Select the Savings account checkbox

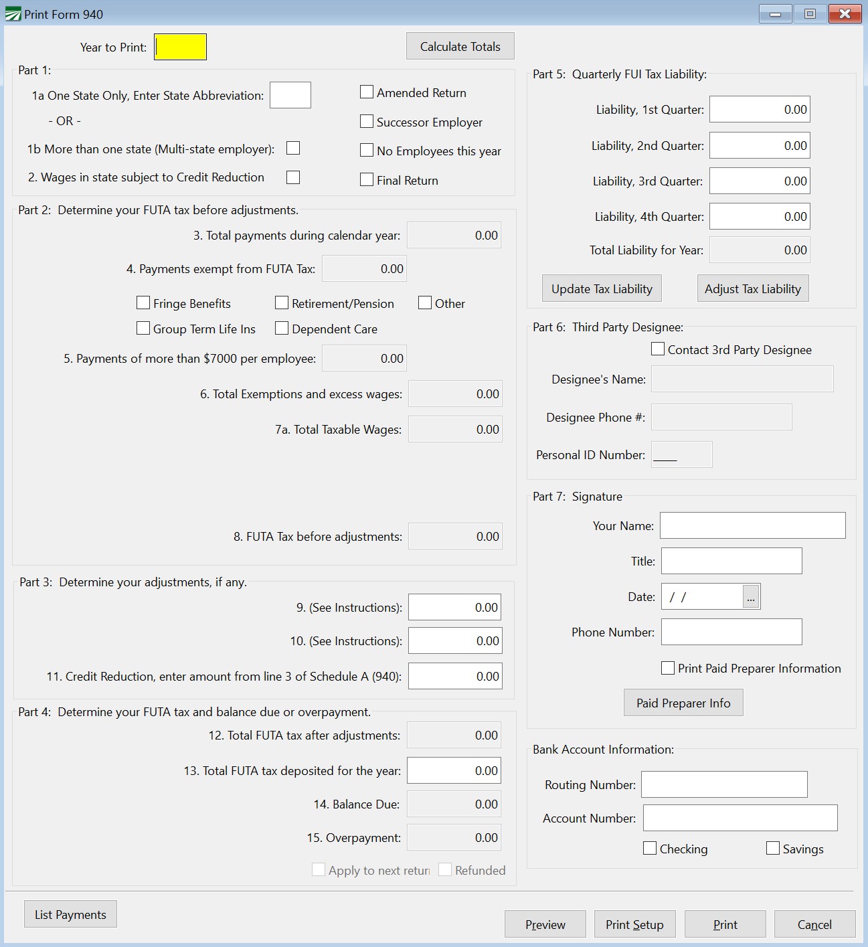[773, 849]
